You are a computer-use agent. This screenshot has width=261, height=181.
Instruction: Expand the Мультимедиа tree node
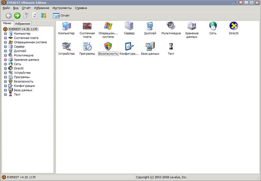[5, 55]
